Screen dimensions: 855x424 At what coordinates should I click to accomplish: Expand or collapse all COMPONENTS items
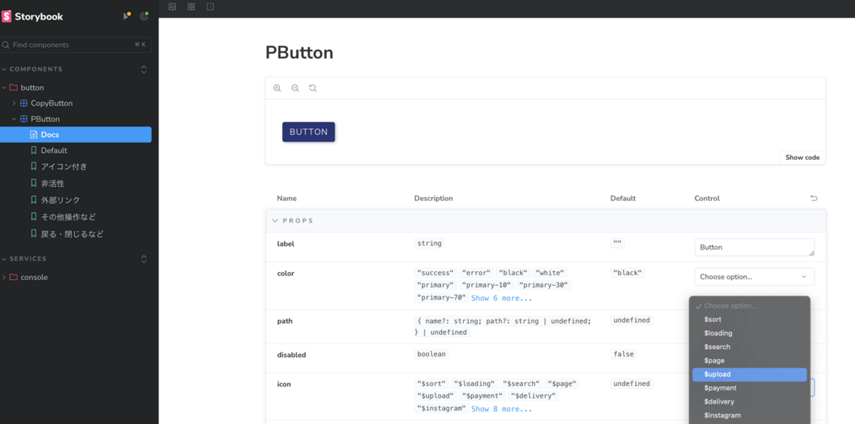click(144, 69)
